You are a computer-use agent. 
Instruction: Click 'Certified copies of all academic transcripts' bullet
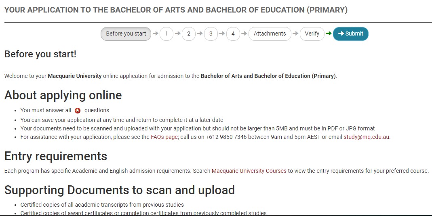pos(102,205)
